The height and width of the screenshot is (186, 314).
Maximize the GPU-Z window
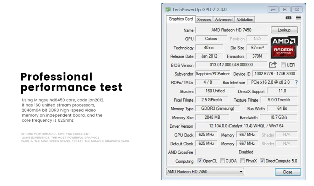point(285,9)
